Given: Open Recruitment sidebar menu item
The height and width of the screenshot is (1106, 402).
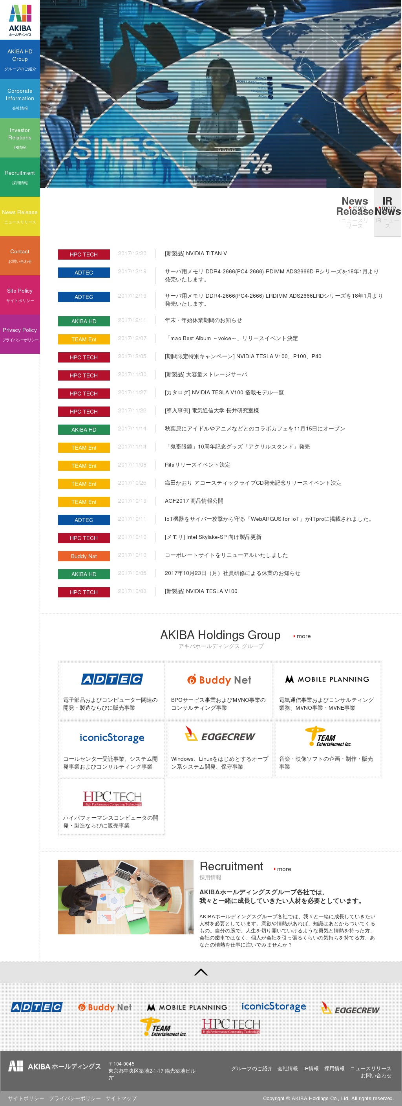Looking at the screenshot, I should click(x=20, y=177).
